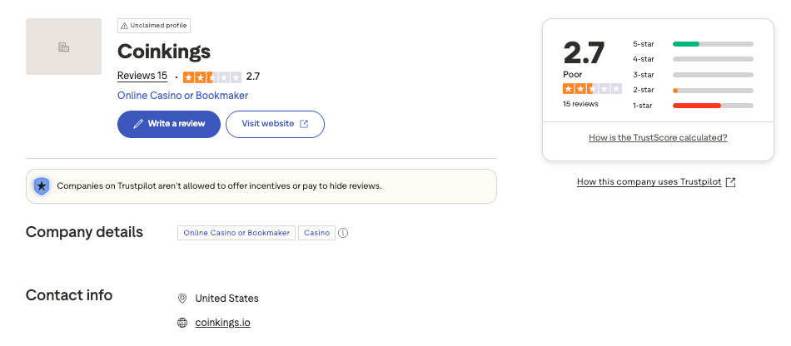This screenshot has width=791, height=346.
Task: Open the Casino category tag
Action: [316, 233]
